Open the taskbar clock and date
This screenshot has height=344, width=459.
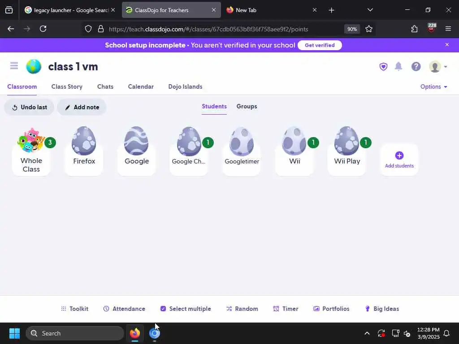[x=428, y=333]
